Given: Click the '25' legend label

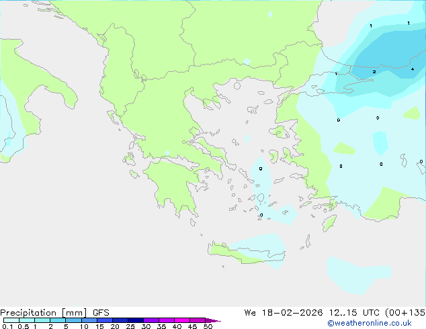Looking at the screenshot, I should coord(130,326).
